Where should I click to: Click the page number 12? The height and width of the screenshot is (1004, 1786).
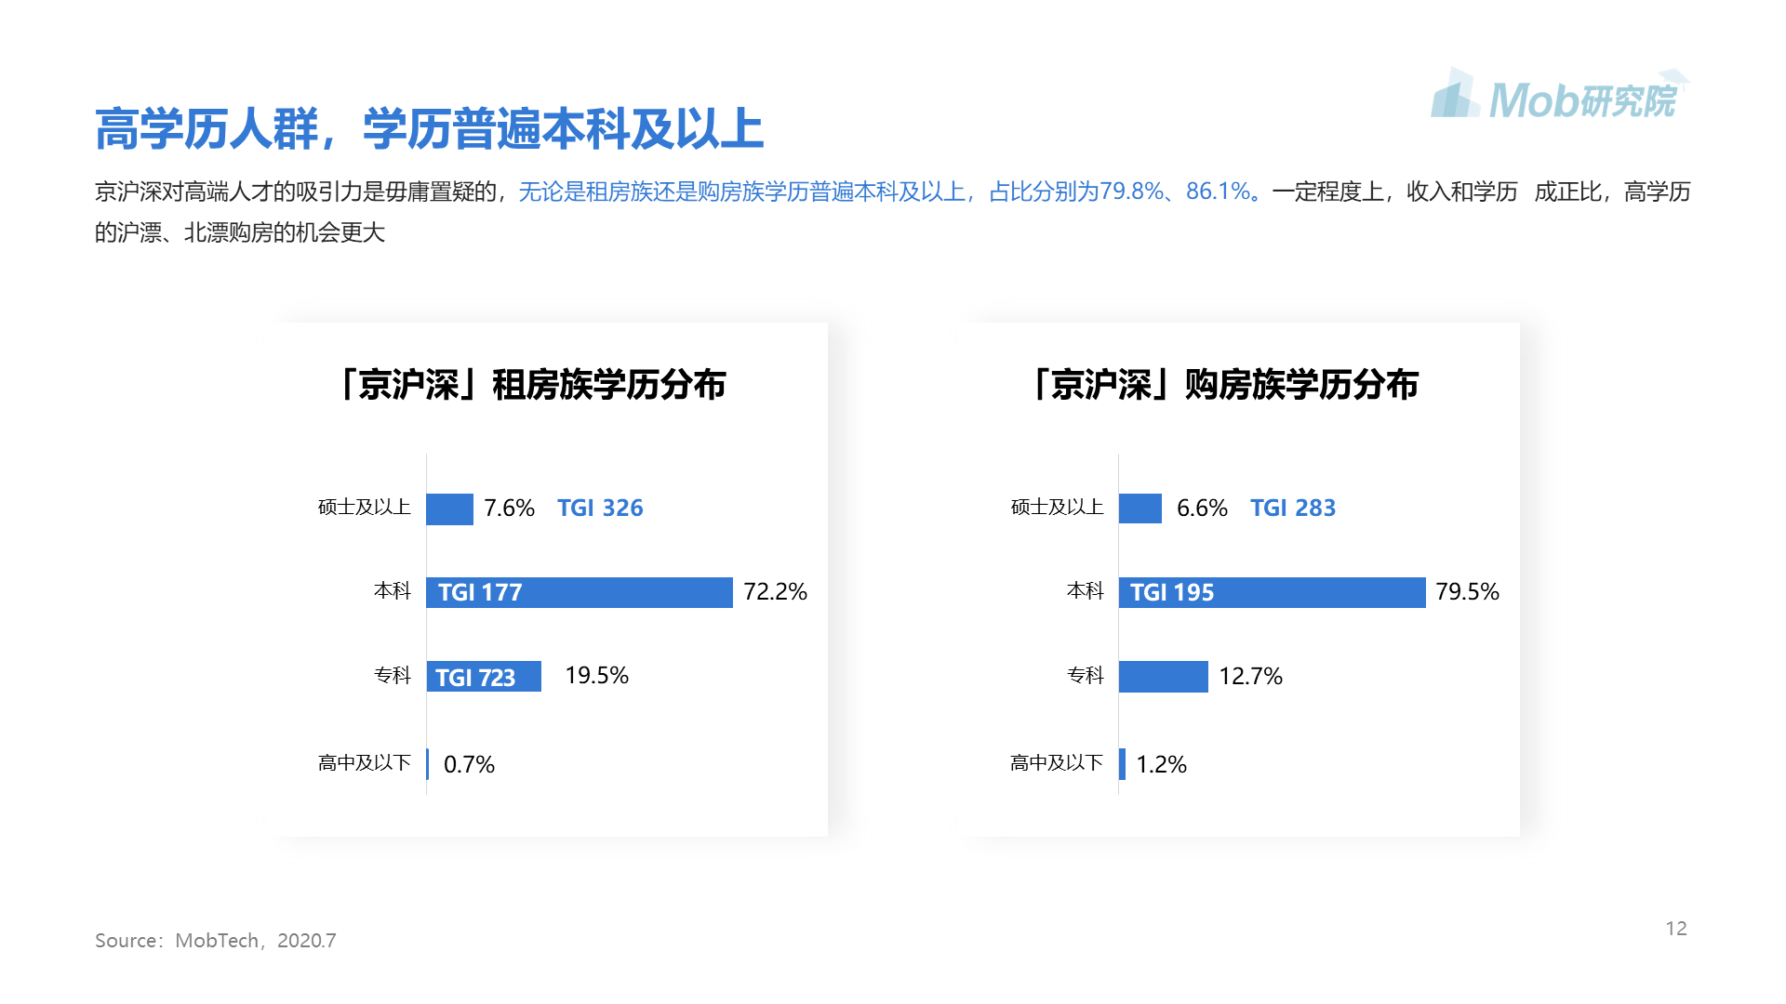pyautogui.click(x=1676, y=929)
